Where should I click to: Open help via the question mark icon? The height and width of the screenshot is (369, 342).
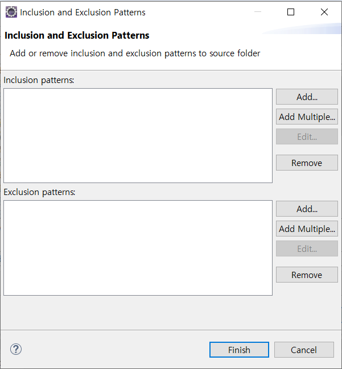click(x=16, y=350)
